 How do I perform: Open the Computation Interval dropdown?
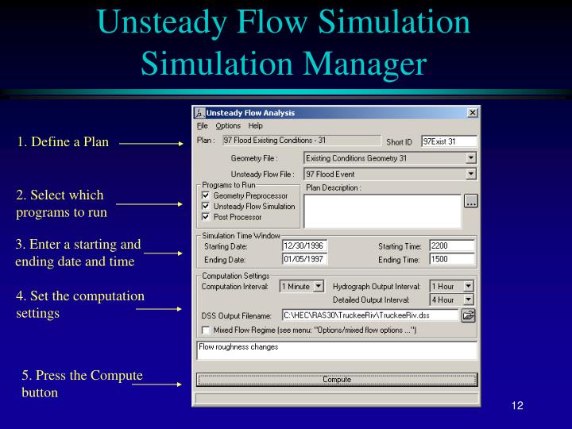(319, 286)
